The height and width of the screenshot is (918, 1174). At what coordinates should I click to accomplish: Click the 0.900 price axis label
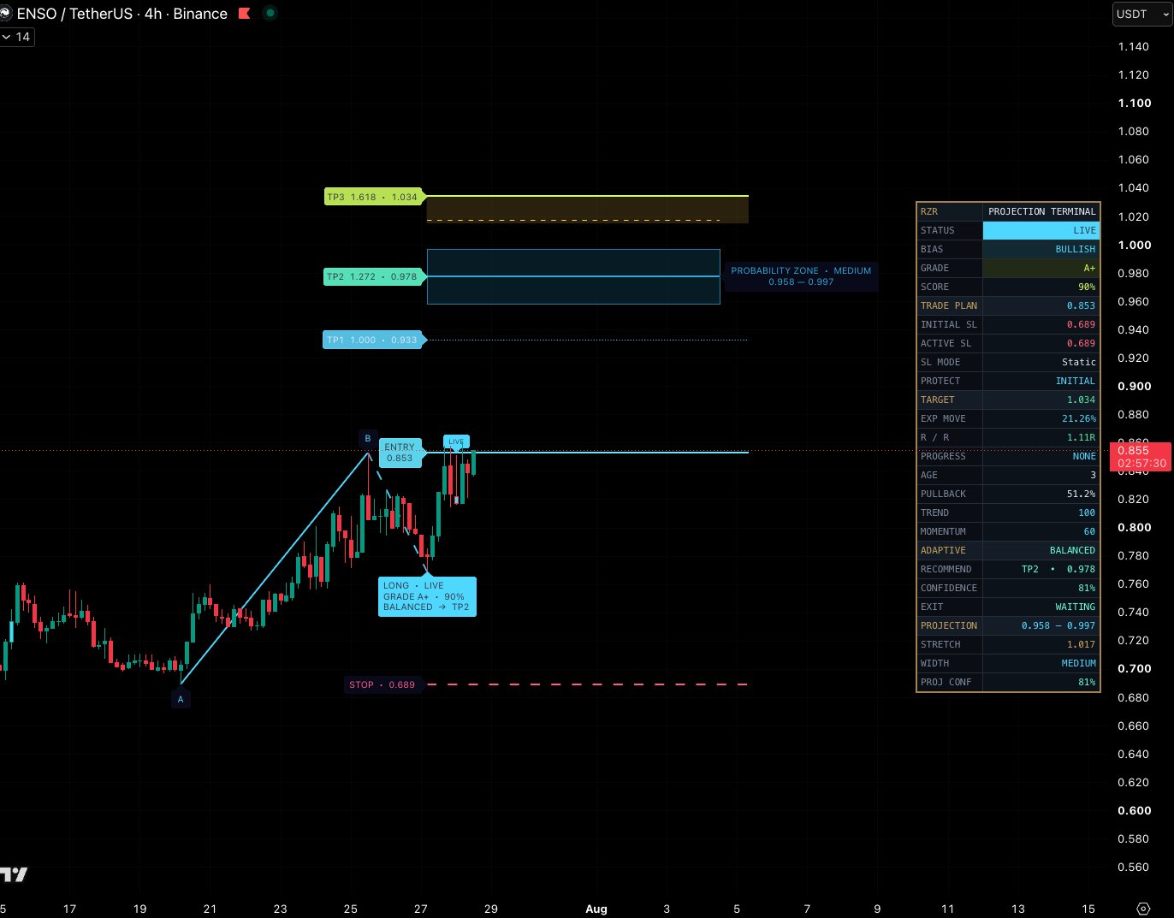(x=1135, y=386)
